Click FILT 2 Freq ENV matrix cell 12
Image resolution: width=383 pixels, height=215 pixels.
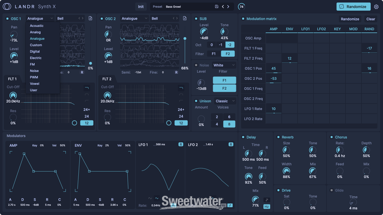click(x=290, y=58)
